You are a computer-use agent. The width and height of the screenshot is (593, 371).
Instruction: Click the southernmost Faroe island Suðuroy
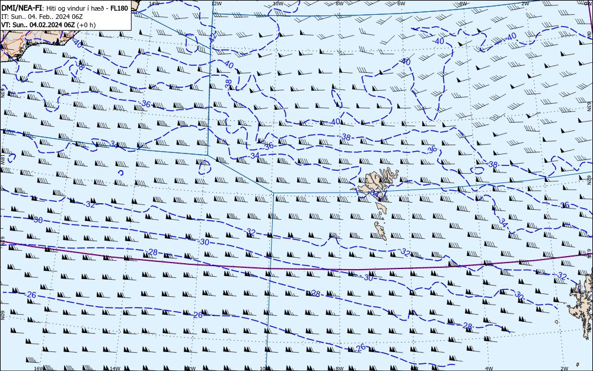point(381,231)
